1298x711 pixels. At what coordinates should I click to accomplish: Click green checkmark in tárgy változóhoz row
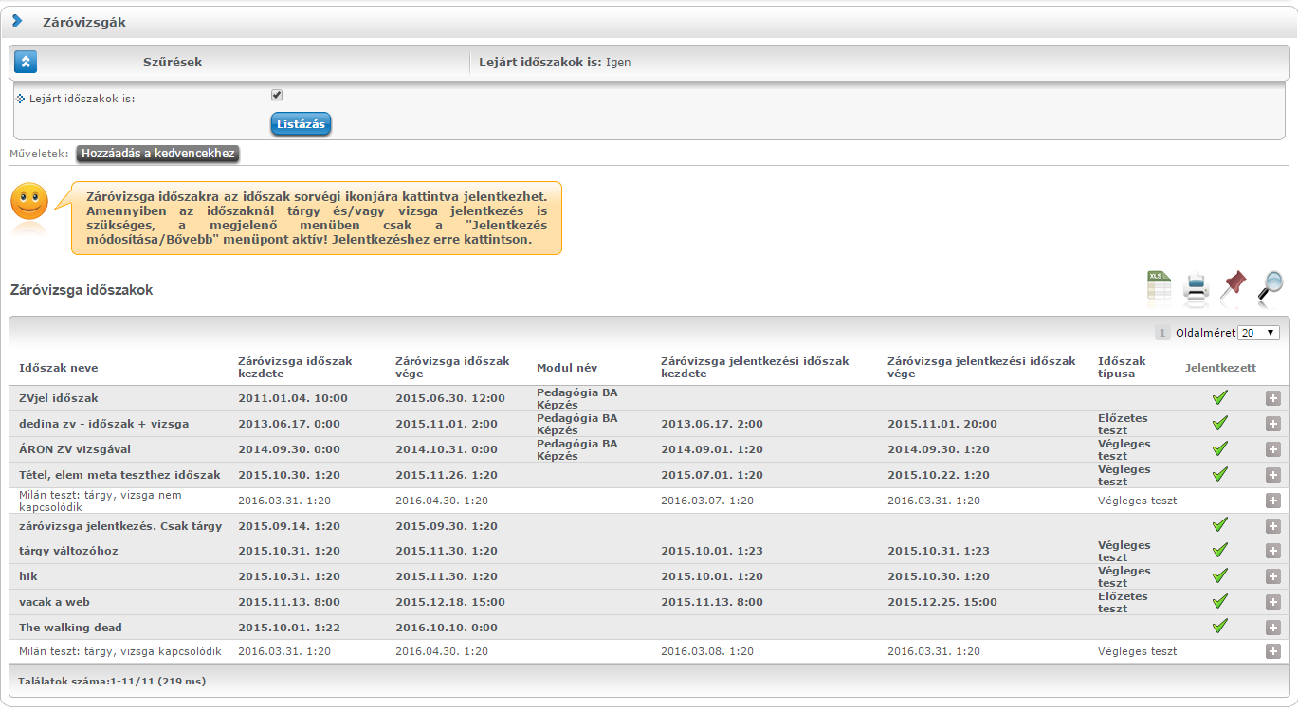point(1220,550)
